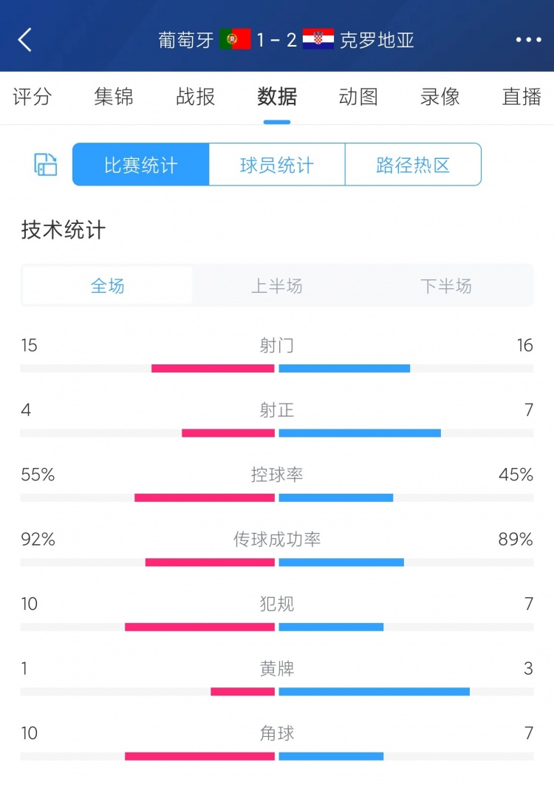Choose the 全场 period toggle
The height and width of the screenshot is (785, 554).
pos(108,286)
